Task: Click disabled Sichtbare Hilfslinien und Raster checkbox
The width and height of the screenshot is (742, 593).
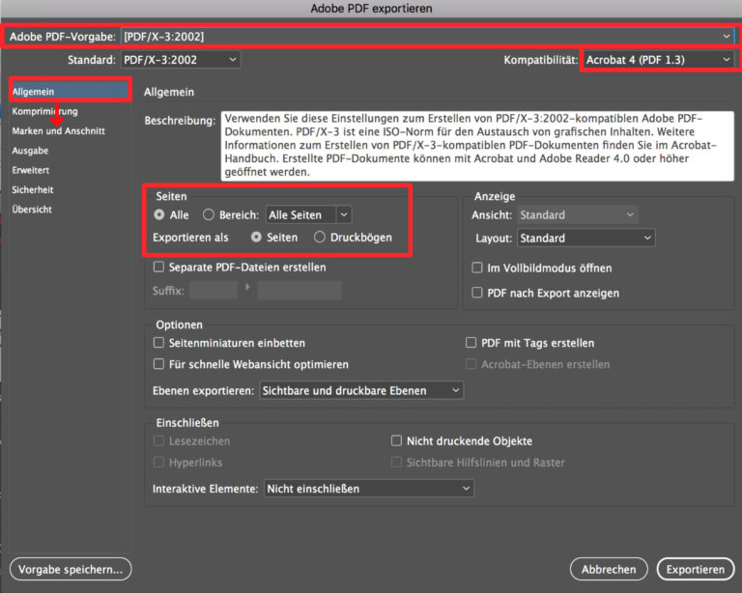Action: pyautogui.click(x=396, y=462)
